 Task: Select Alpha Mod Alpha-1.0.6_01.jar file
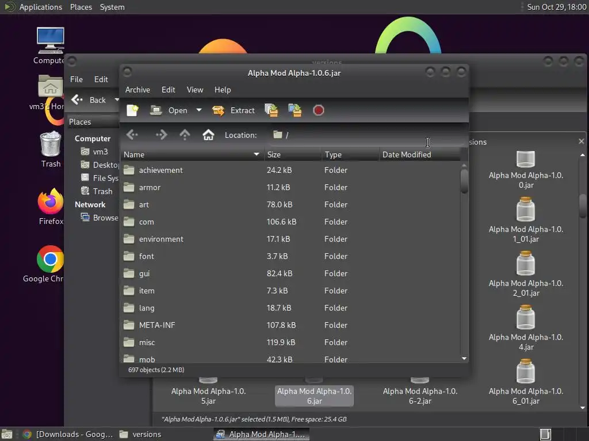tap(526, 383)
